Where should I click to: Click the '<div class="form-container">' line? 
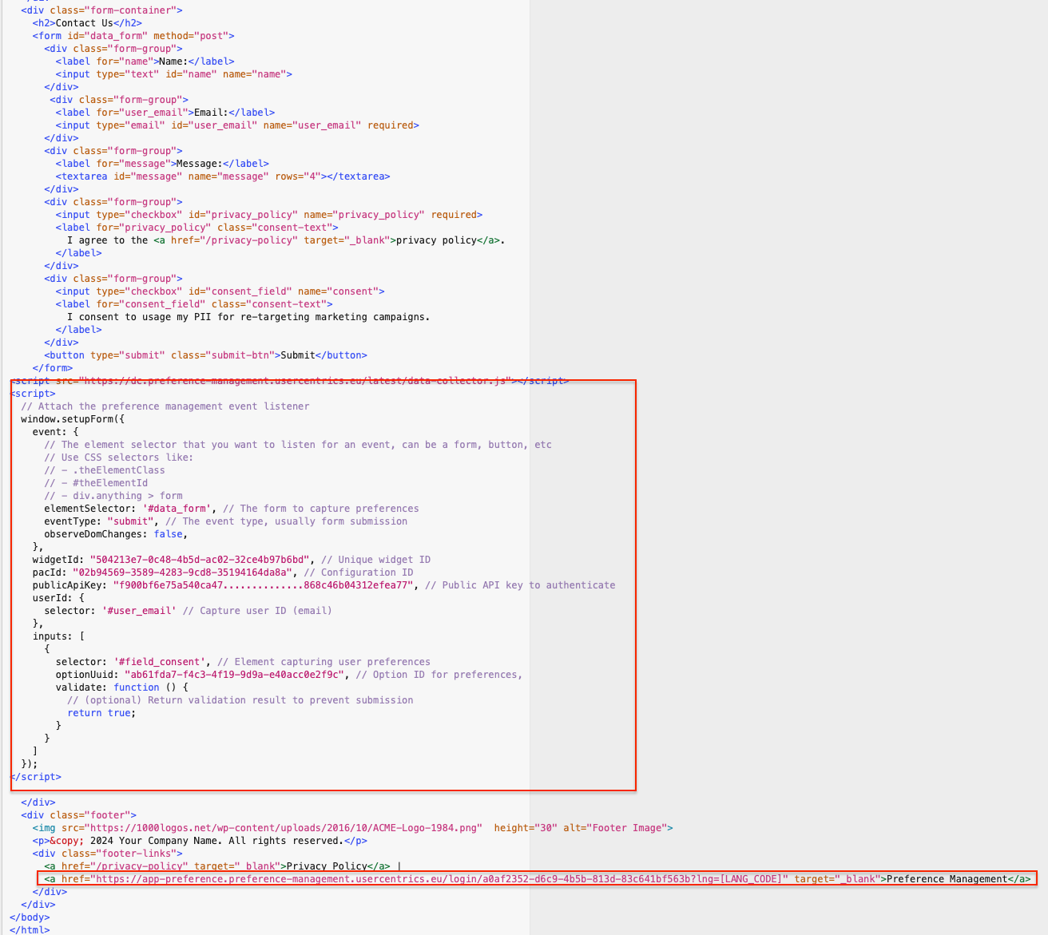[x=101, y=10]
